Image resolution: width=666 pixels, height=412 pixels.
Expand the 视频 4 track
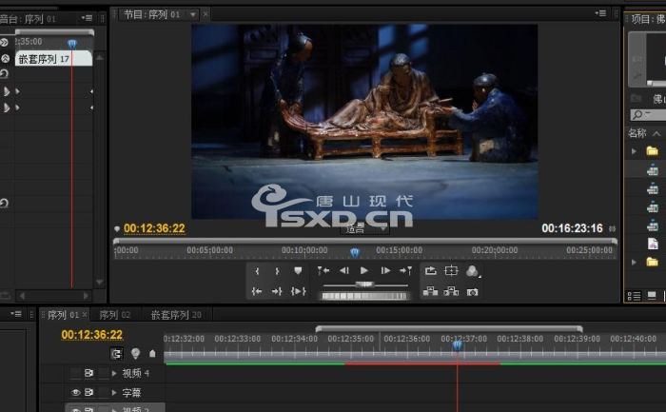pos(114,373)
